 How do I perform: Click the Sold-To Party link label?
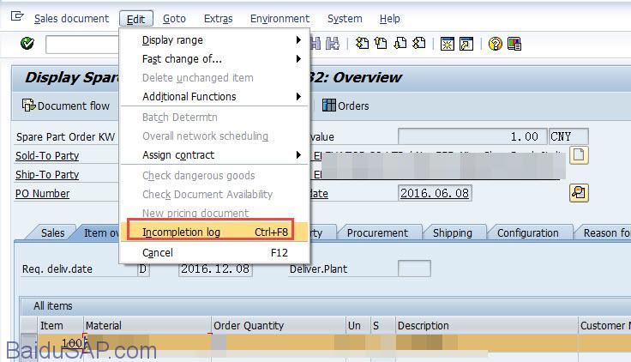point(47,155)
